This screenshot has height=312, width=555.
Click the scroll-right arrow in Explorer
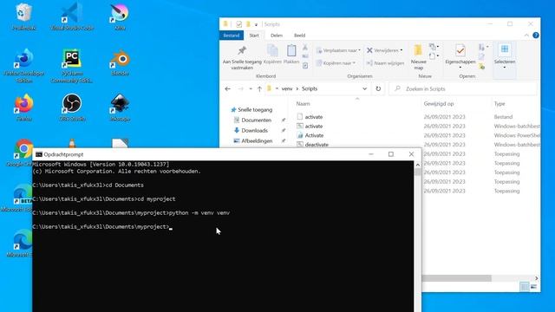tap(536, 278)
